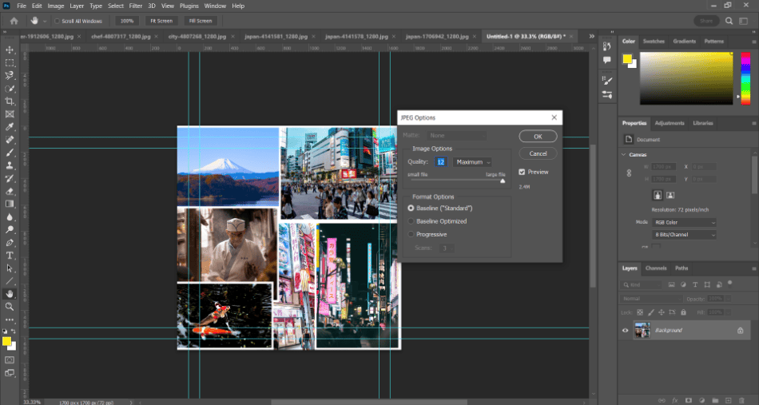The height and width of the screenshot is (405, 759).
Task: Toggle the layer filter on/off switch
Action: 730,284
